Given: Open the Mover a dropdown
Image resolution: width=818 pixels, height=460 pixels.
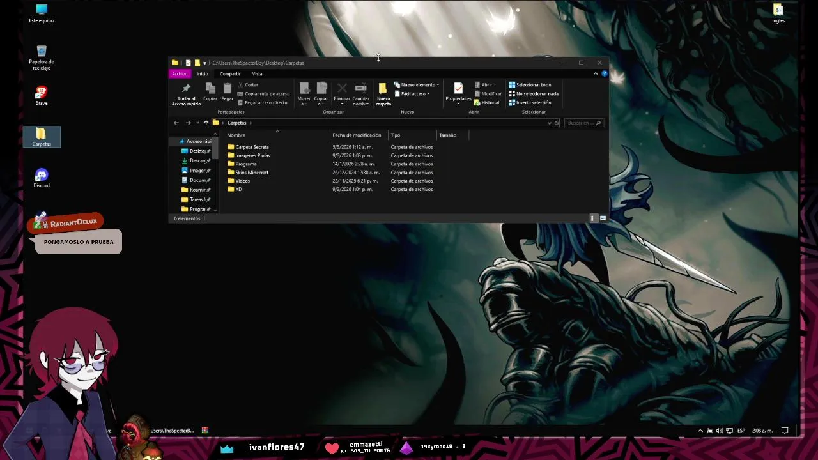Looking at the screenshot, I should click(x=304, y=94).
